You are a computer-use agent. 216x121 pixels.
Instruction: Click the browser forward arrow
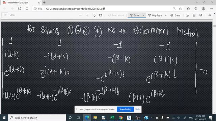12,9
